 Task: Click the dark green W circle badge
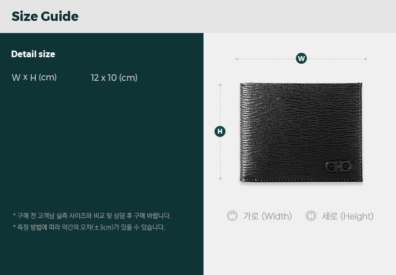[301, 59]
